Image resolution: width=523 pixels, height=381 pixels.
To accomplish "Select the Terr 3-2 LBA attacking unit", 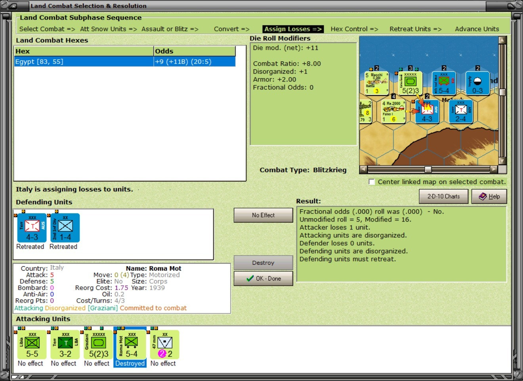I will point(65,345).
